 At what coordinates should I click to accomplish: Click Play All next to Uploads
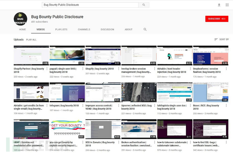point(31,39)
